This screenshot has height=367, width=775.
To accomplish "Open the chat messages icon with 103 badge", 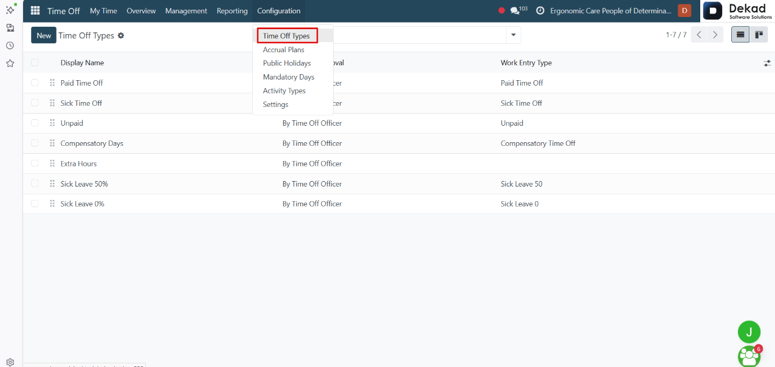I will point(518,10).
